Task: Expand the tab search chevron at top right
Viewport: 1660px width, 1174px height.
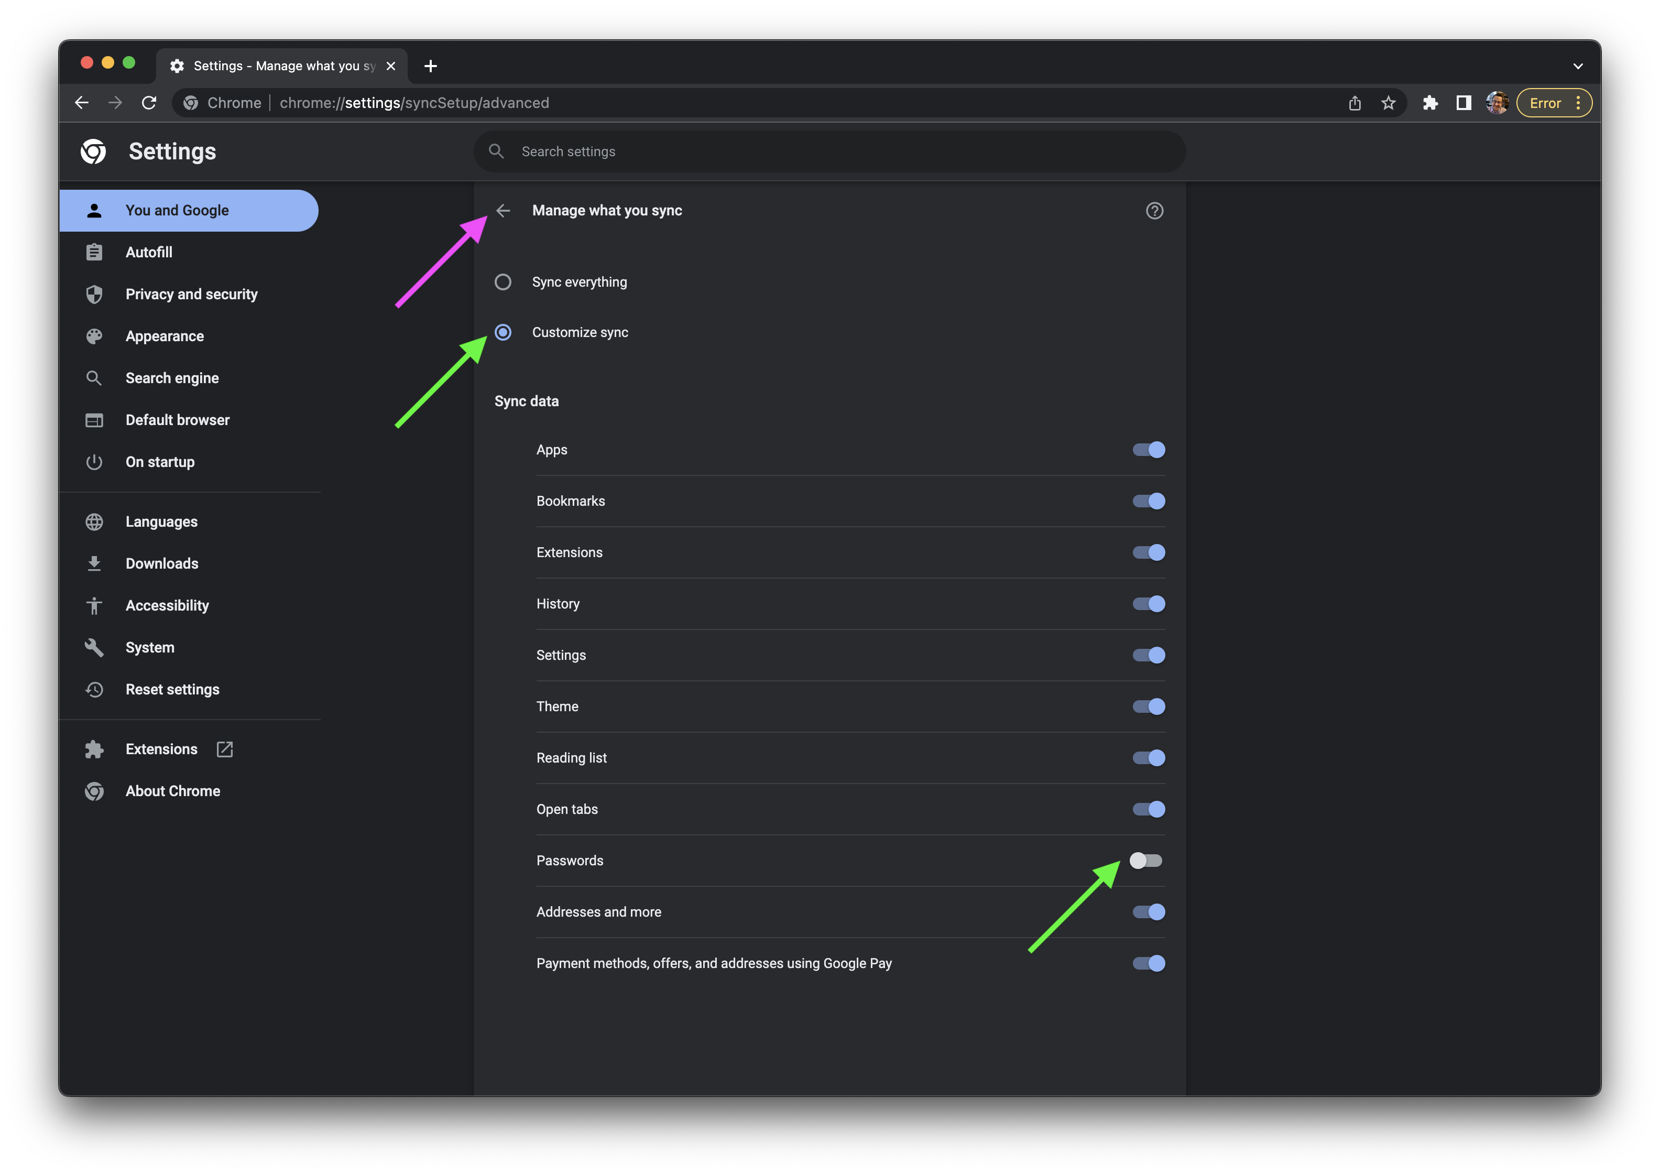Action: coord(1578,67)
